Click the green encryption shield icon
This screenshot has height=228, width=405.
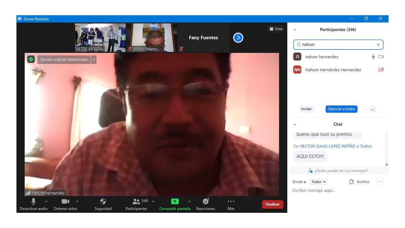[x=31, y=59]
